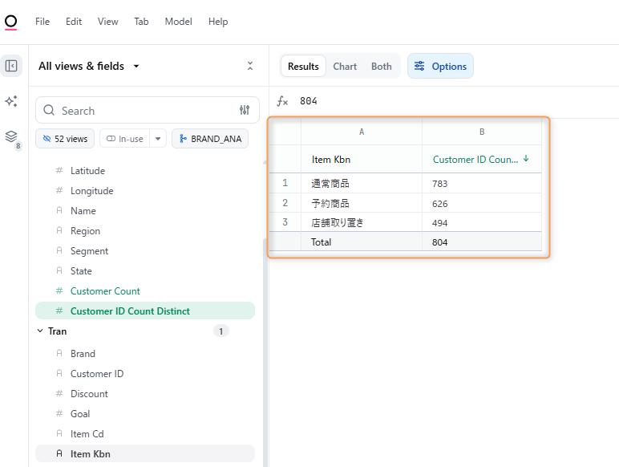Click sort arrow on Customer ID Count column
The image size is (619, 467).
(526, 159)
